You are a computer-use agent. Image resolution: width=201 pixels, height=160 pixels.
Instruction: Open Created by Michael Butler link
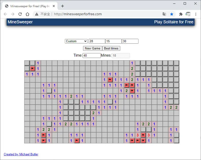point(21,154)
